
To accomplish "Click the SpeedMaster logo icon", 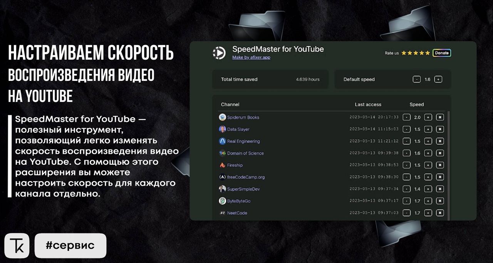I will tap(220, 53).
